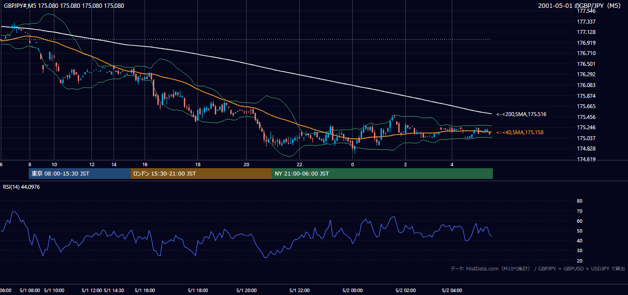This screenshot has height=295, width=628.
Task: Click the date label 5/1 18:00
Action: click(x=198, y=291)
